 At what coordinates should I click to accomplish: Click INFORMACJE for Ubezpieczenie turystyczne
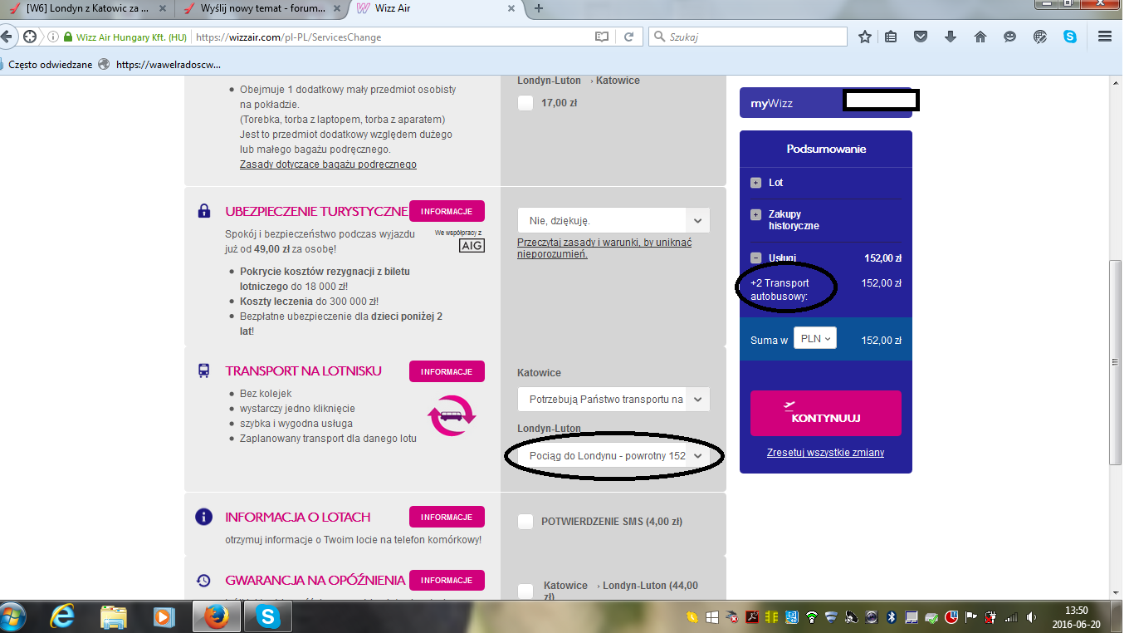[x=447, y=211]
